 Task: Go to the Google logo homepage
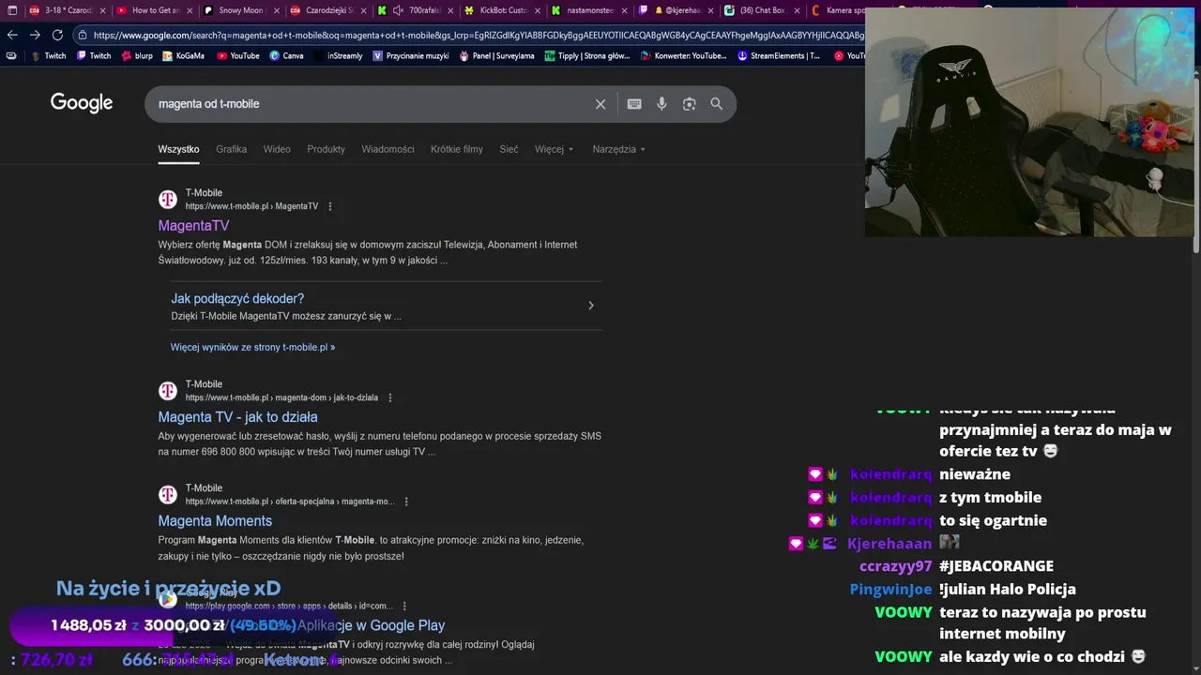click(82, 103)
